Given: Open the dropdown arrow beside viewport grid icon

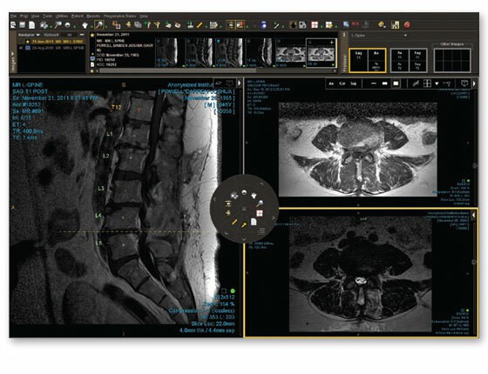Looking at the screenshot, I should click(437, 83).
